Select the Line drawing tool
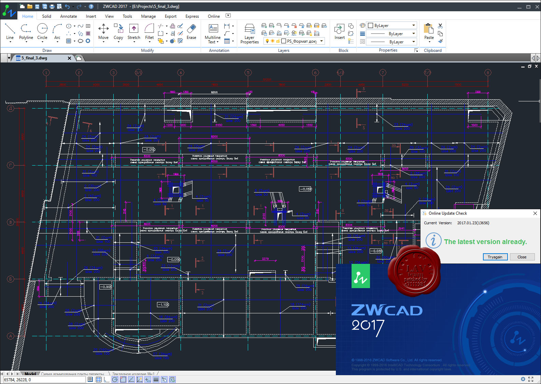 click(10, 31)
